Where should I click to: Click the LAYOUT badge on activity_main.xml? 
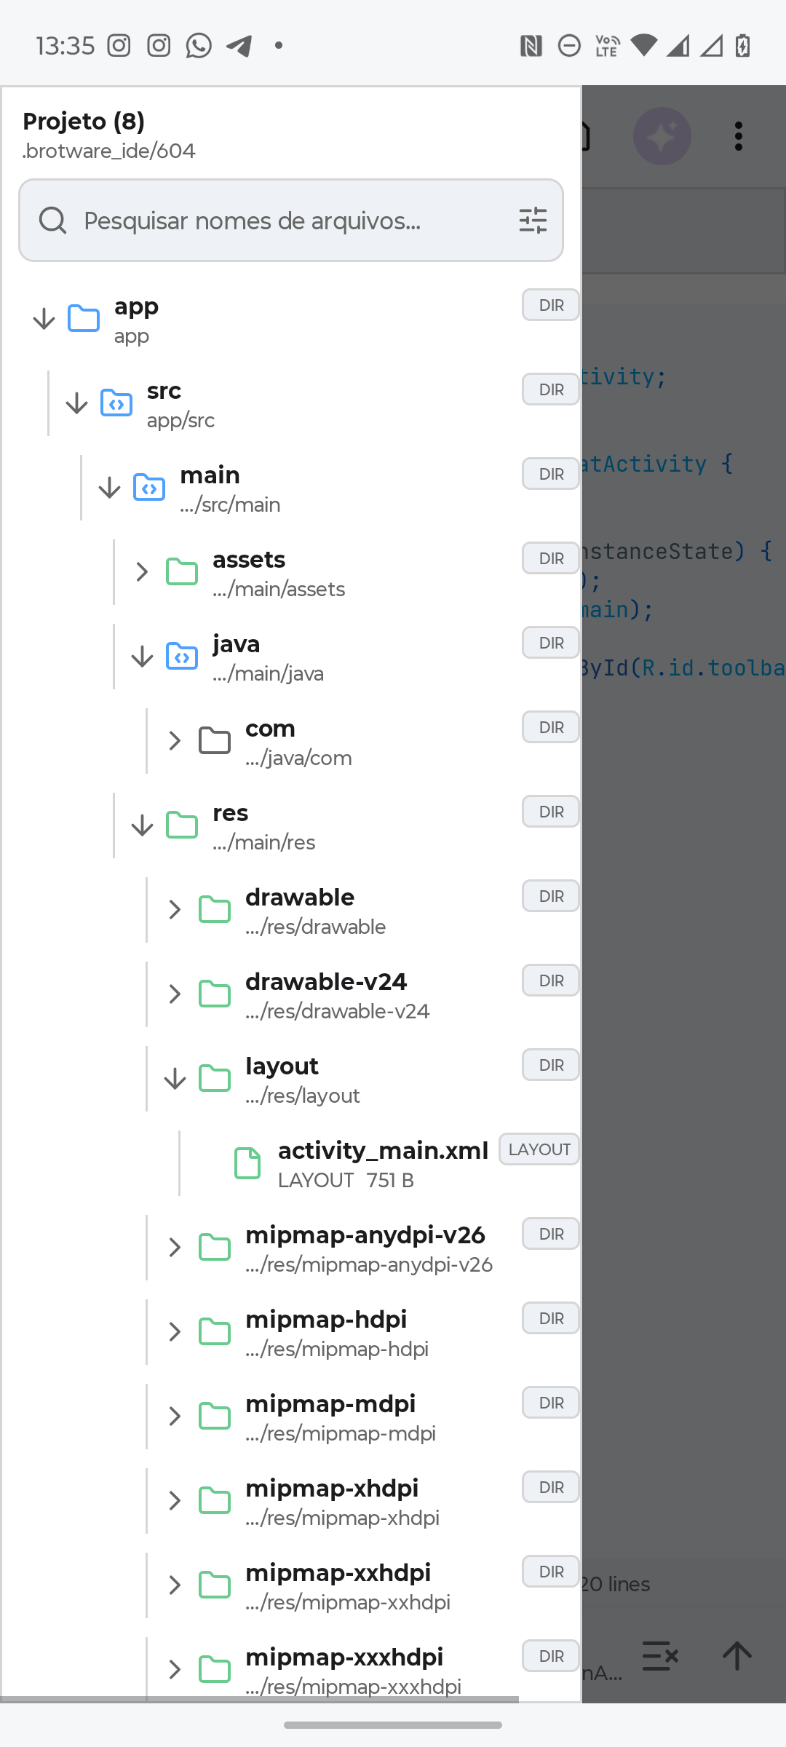pos(539,1149)
